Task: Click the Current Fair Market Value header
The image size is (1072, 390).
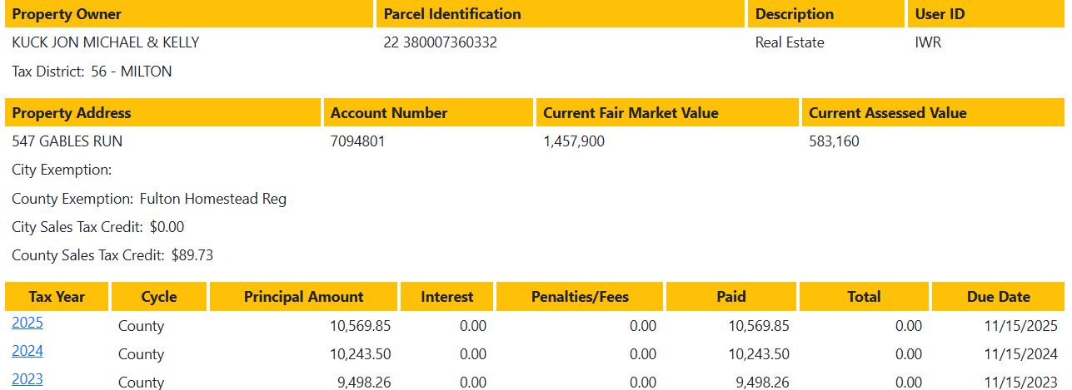Action: click(631, 113)
